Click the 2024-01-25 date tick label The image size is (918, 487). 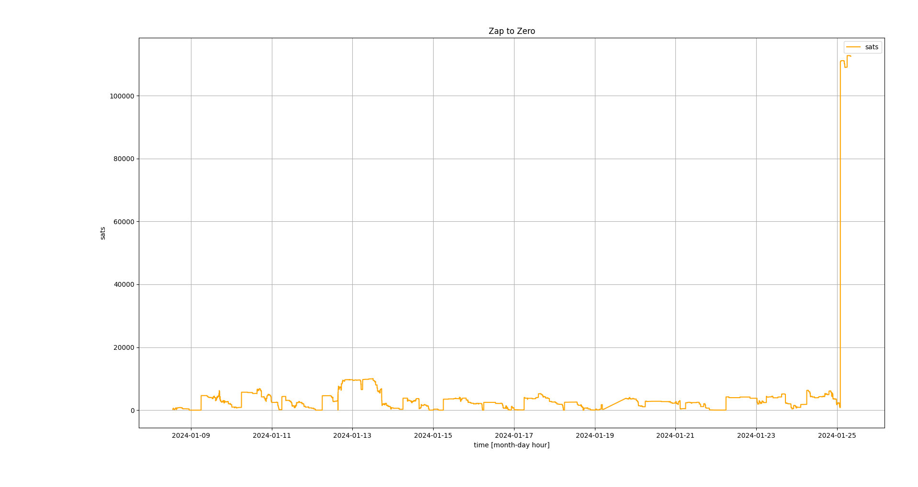pos(837,435)
